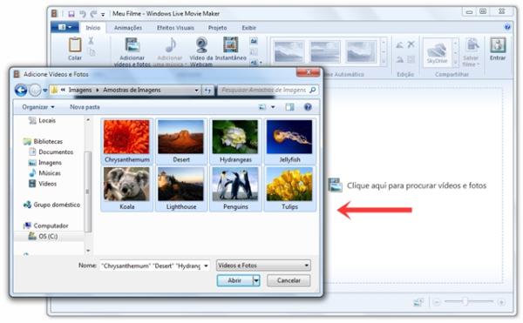The image size is (523, 323).
Task: Click the first automatic movie theme thumbnail
Action: tap(289, 52)
